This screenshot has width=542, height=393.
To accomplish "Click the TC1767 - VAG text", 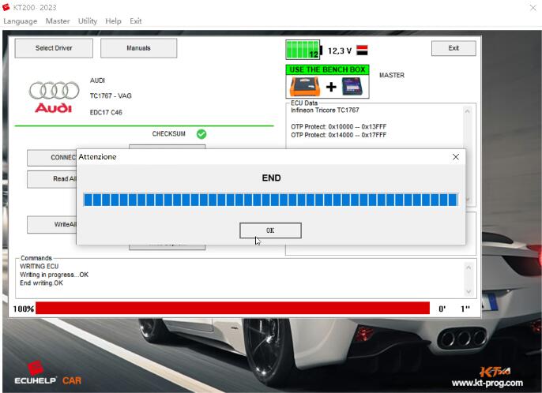I will 111,95.
